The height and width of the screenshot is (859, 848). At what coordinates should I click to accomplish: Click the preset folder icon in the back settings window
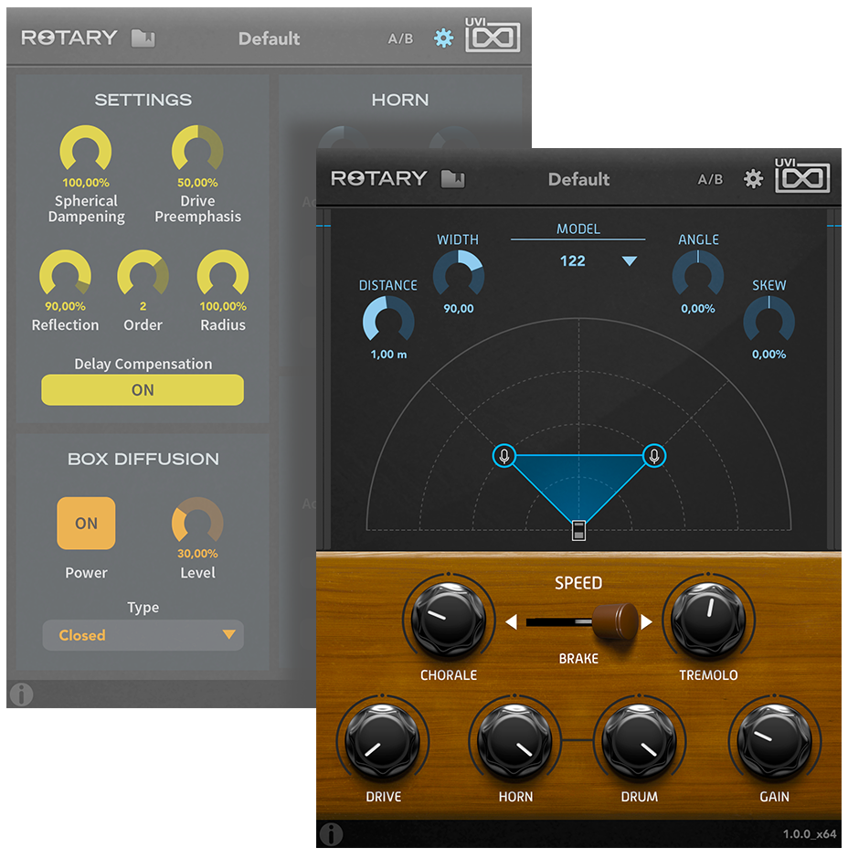point(143,38)
